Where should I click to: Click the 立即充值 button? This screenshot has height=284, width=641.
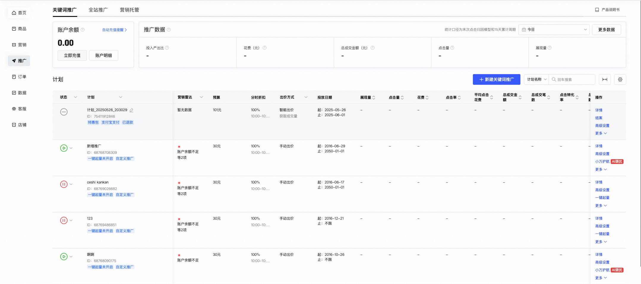coord(72,55)
